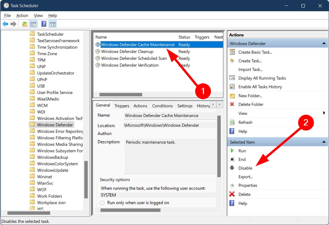Viewport: 329px width, 225px height.
Task: Click the Status column header
Action: pyautogui.click(x=184, y=37)
